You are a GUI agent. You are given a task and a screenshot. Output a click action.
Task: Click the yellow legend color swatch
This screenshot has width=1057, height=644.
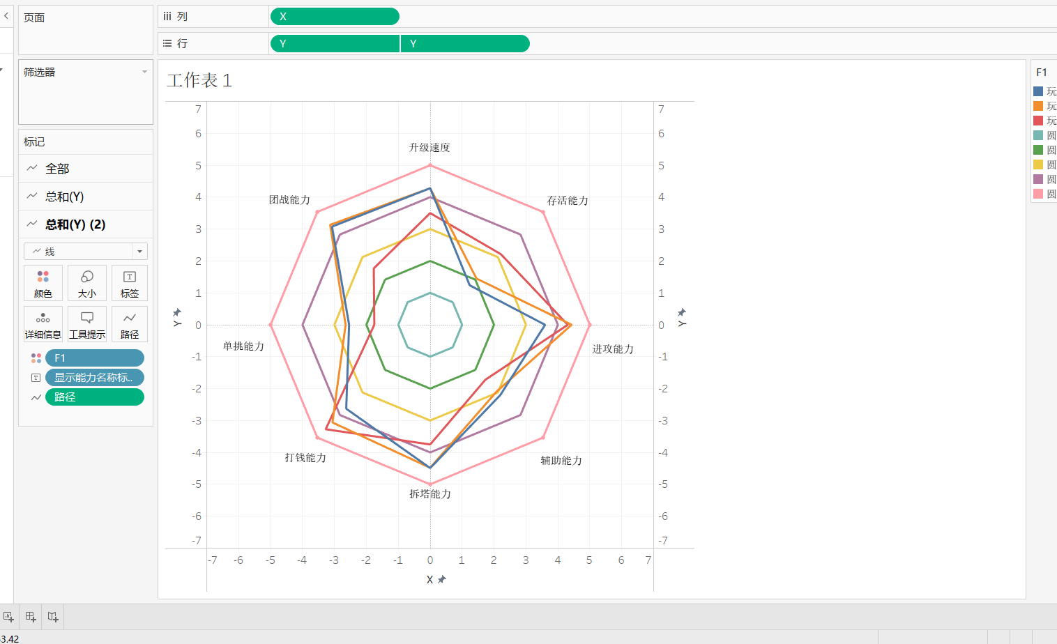point(1038,164)
